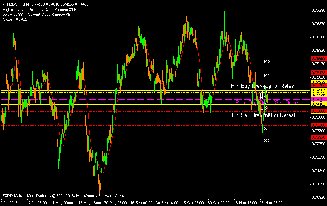The image size is (327, 206).
Task: Click the triangle arrow beside NZDCHF,H4
Action: click(x=4, y=4)
